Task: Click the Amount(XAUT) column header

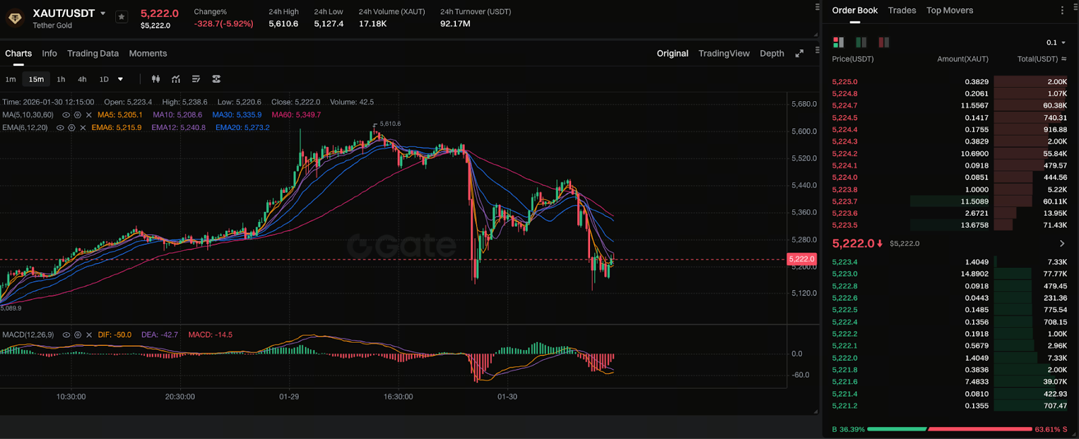Action: [x=962, y=59]
